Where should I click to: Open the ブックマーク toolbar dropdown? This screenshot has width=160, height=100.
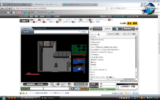42,12
